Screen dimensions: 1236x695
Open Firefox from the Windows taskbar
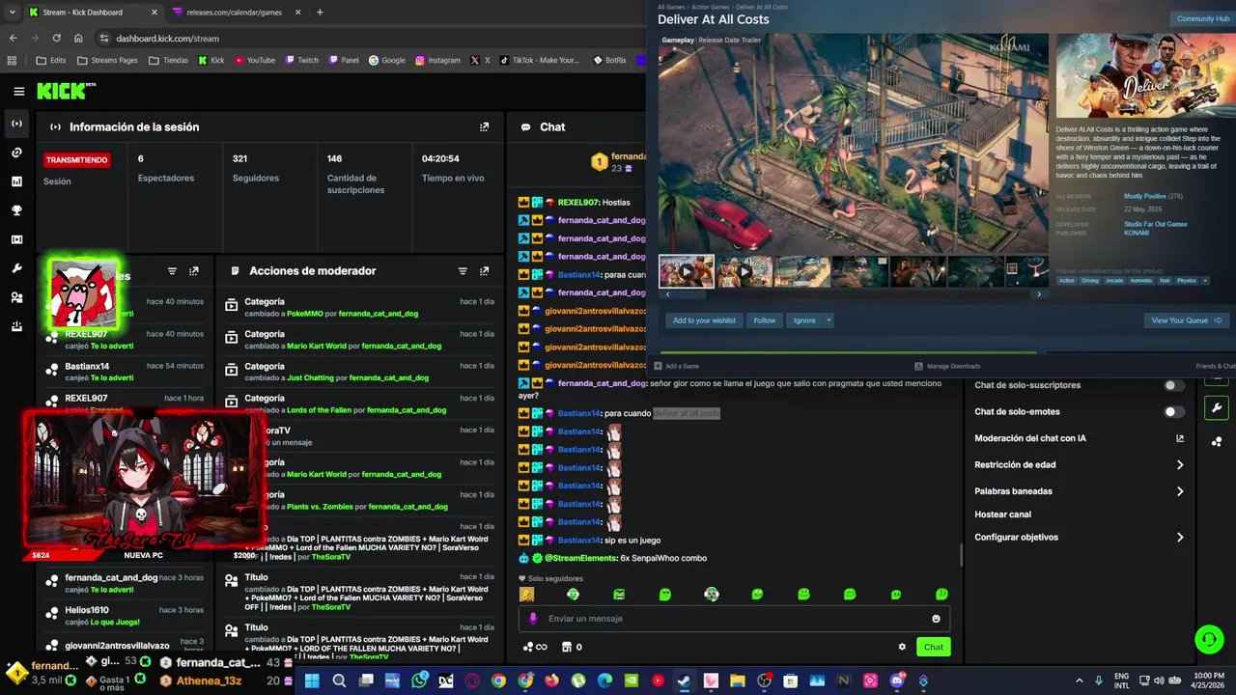[551, 681]
